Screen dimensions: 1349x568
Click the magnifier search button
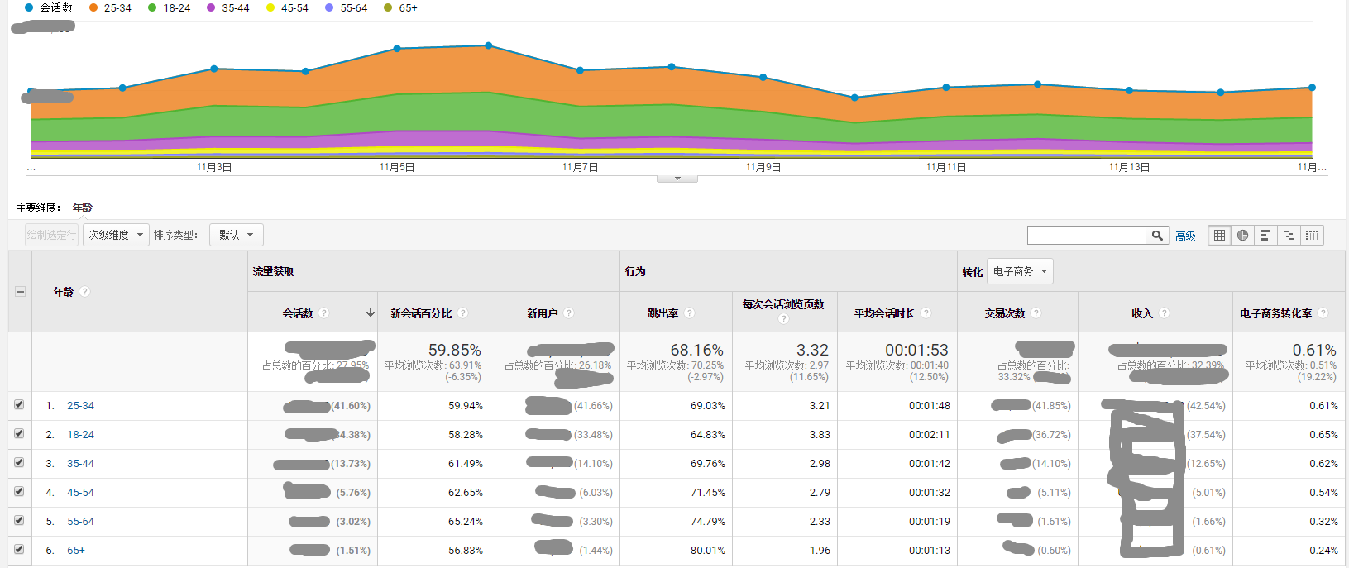[1157, 236]
